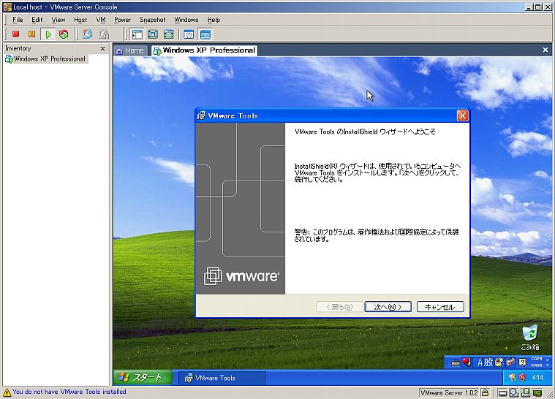This screenshot has width=555, height=399.
Task: Open the View menu
Action: click(x=58, y=20)
